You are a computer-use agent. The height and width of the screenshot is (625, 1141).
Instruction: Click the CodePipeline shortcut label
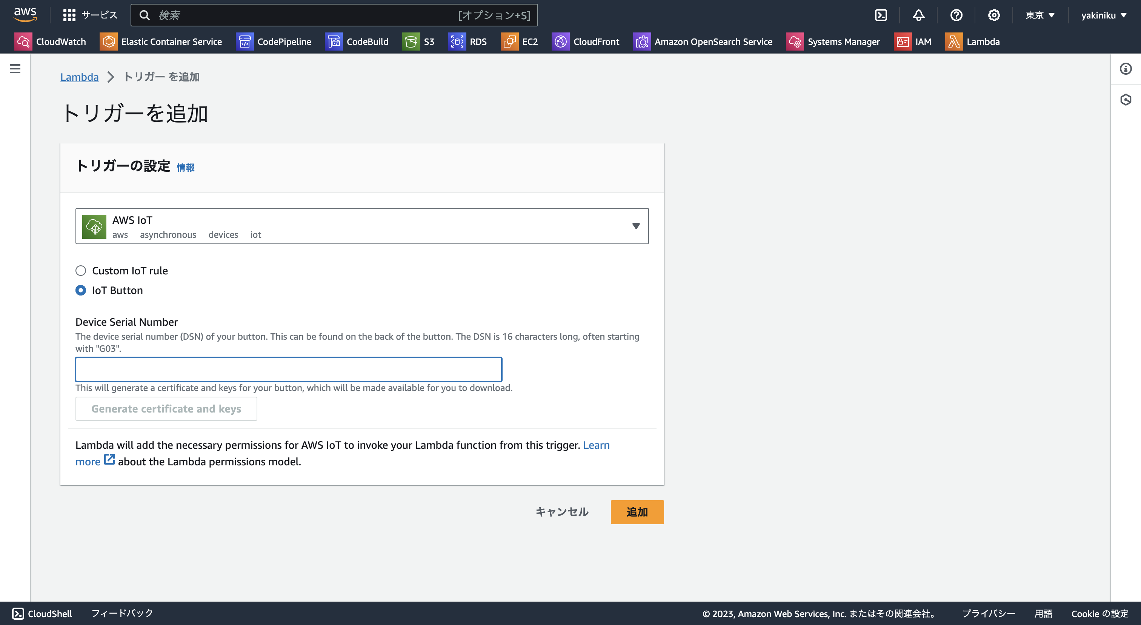(284, 42)
